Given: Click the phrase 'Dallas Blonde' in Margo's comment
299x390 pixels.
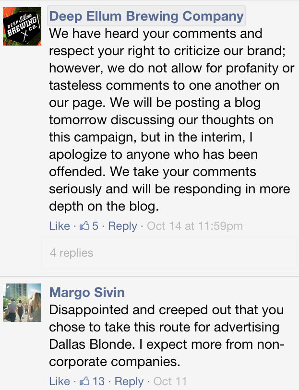Looking at the screenshot, I should click(x=90, y=344).
